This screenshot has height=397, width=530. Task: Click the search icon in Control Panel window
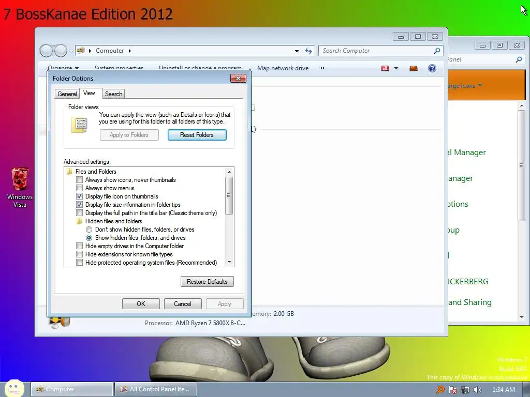pos(519,59)
